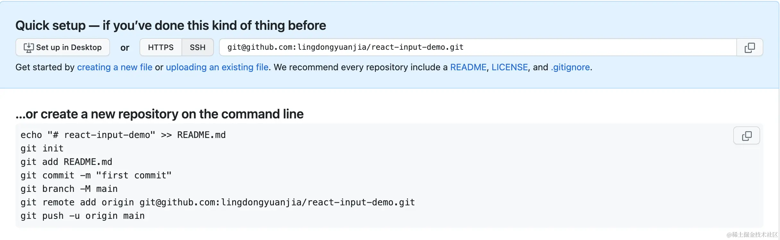Click the 'git branch -M main' line
This screenshot has width=780, height=240.
click(69, 189)
